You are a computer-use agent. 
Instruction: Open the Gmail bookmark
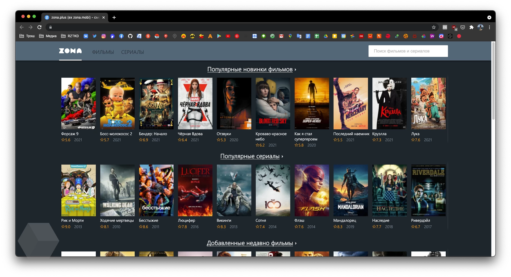[281, 36]
